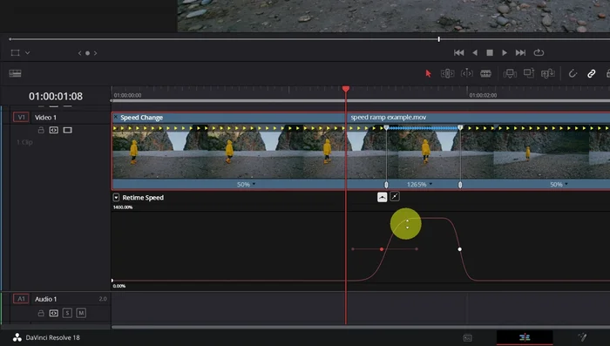
Task: Jump to last frame transport button
Action: click(x=520, y=52)
